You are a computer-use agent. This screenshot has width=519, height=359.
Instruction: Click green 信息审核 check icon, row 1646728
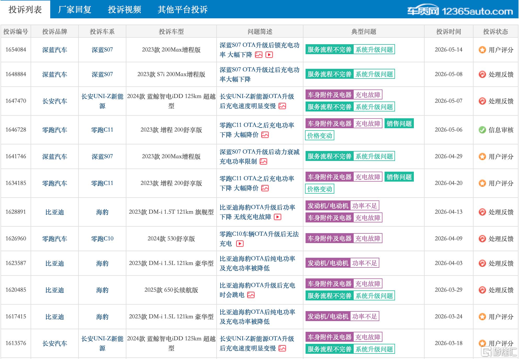tap(482, 130)
